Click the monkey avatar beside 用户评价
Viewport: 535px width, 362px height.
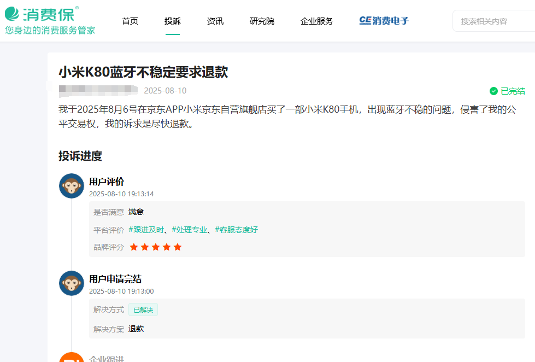pyautogui.click(x=71, y=186)
